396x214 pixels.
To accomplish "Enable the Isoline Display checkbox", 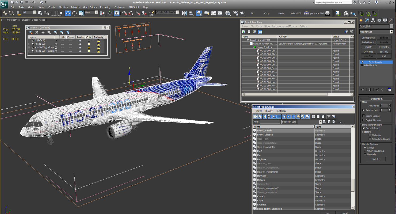I will (363, 116).
